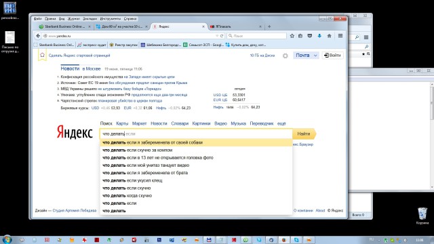Open the Справка menu
This screenshot has width=434, height=244.
pos(130,19)
